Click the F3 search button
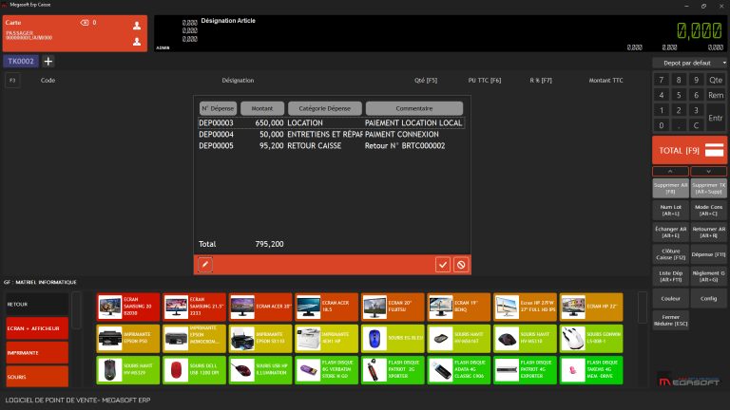Image resolution: width=730 pixels, height=410 pixels. (12, 80)
